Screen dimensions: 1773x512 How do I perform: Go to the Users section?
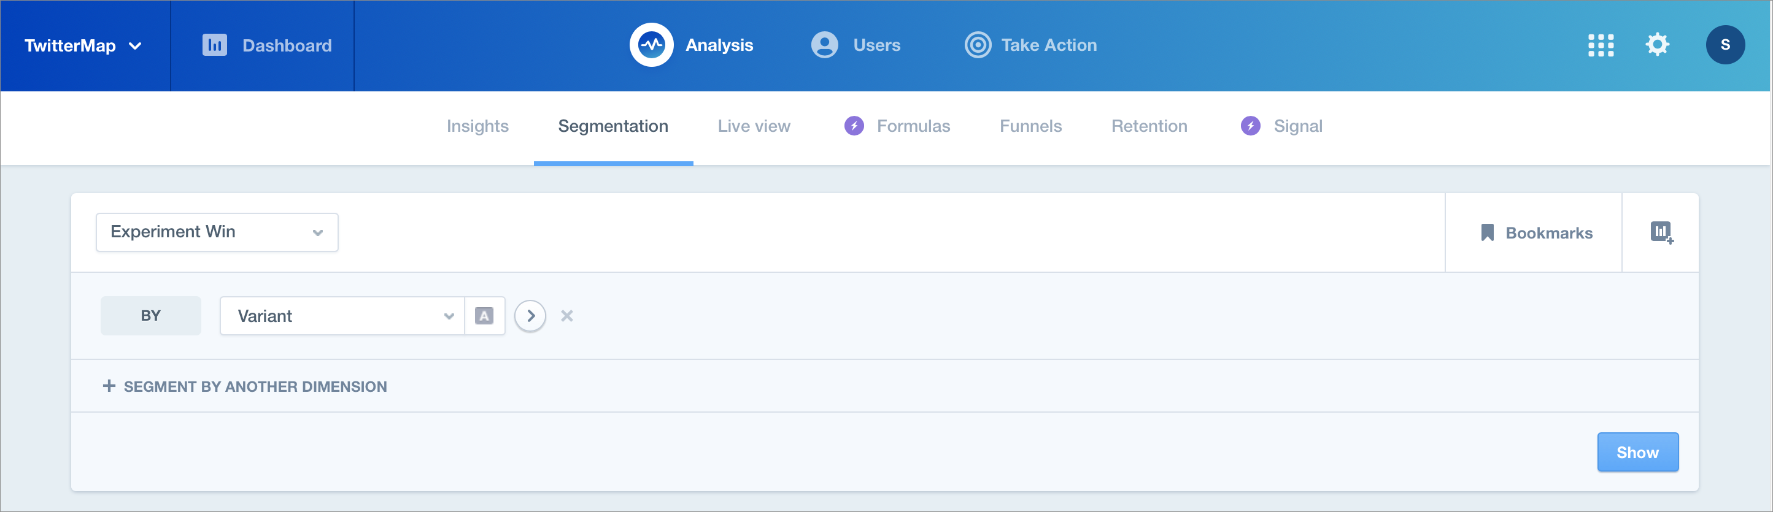pos(877,45)
